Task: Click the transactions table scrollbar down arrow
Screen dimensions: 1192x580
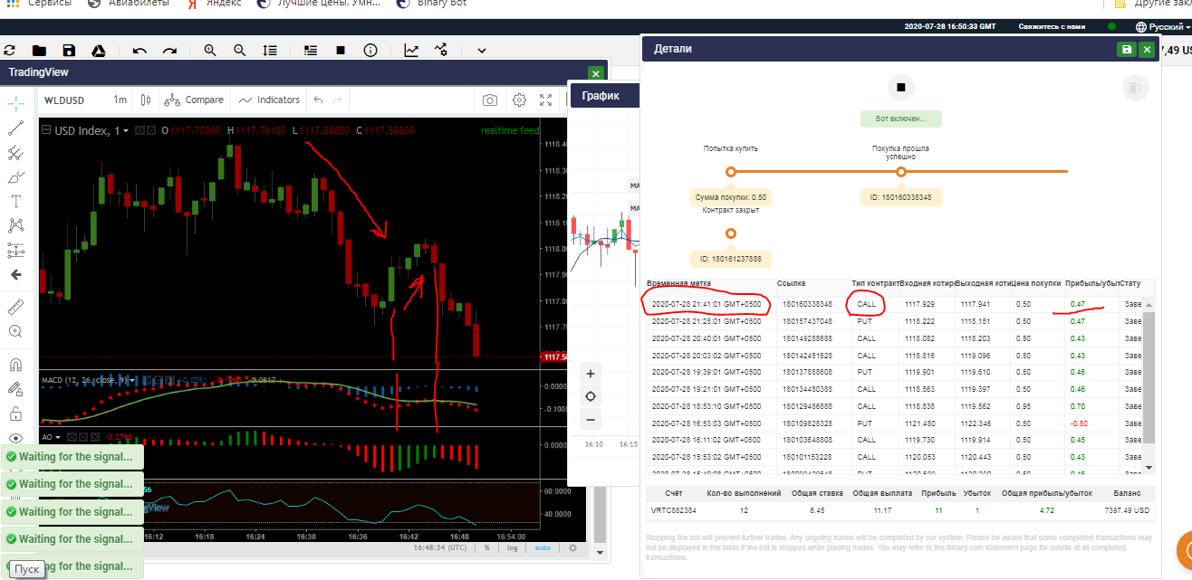Action: click(1149, 467)
